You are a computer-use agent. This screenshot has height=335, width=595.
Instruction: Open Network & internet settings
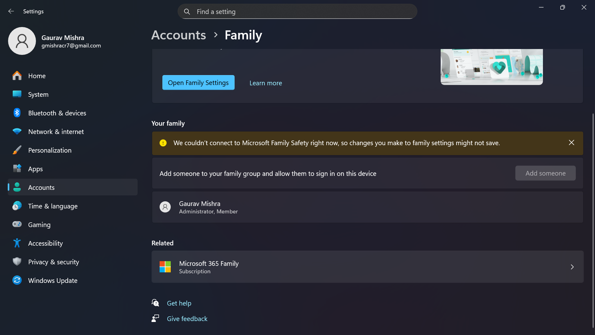coord(73,132)
